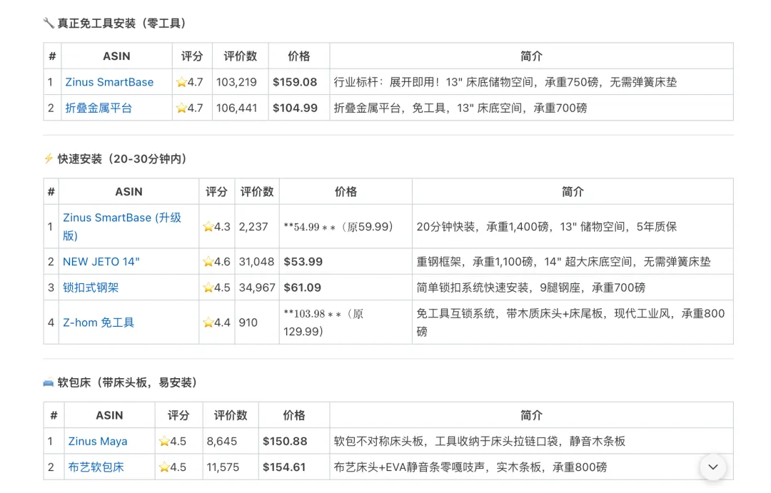771x493 pixels.
Task: Open the NEW JETO 14" link
Action: pos(101,262)
